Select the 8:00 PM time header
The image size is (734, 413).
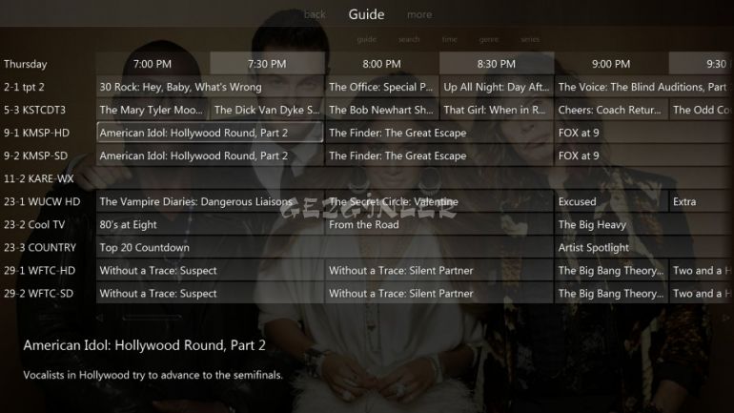pos(381,64)
